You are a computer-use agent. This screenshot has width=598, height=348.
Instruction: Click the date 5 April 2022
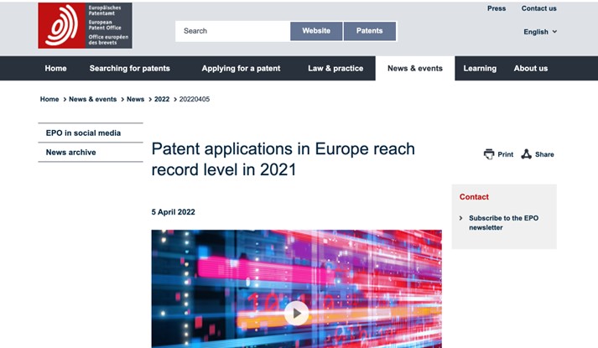click(173, 212)
